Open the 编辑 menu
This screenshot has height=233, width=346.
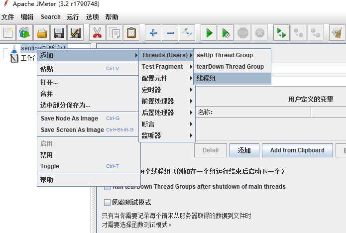27,17
